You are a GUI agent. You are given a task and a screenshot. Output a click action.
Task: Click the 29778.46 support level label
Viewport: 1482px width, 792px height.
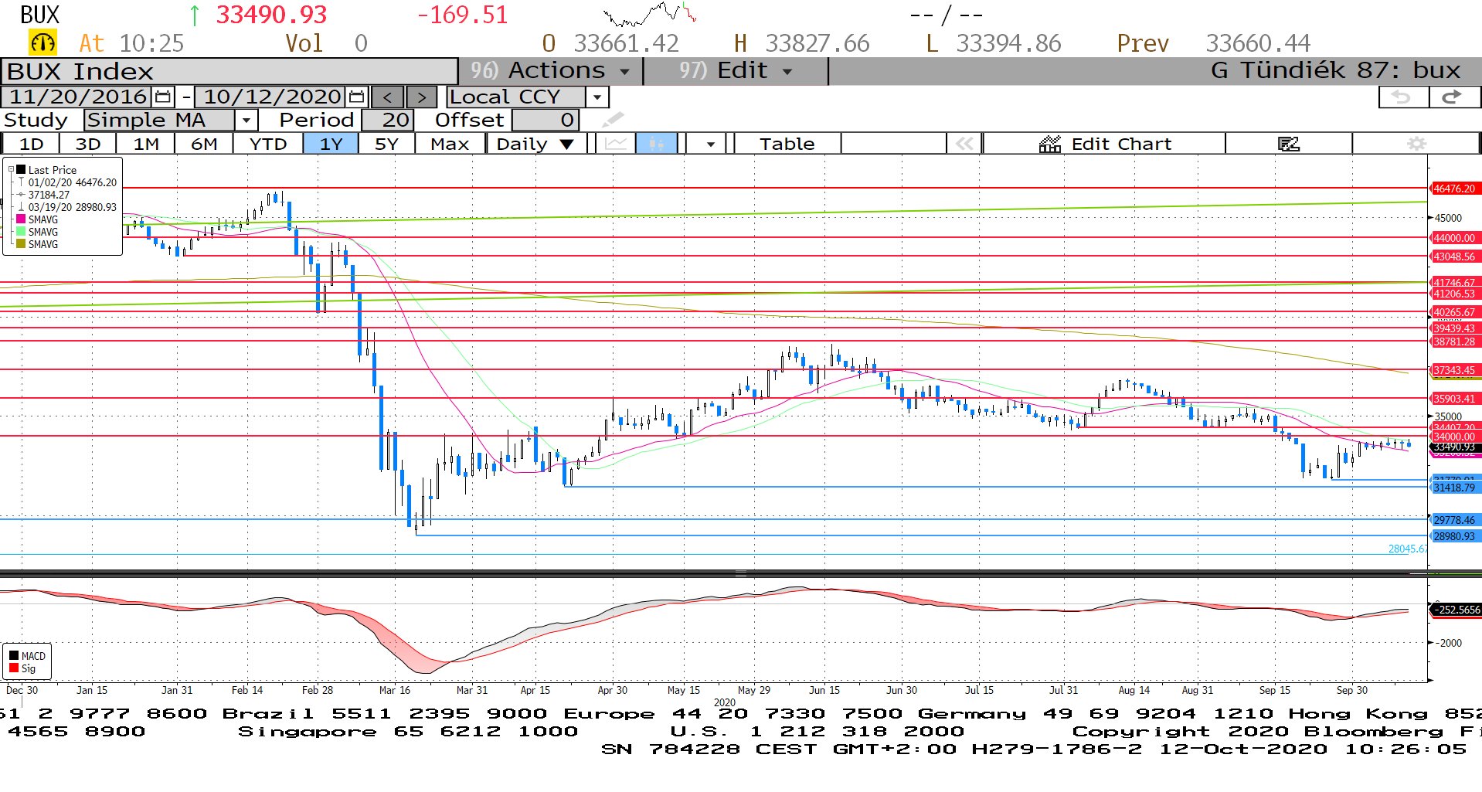(x=1454, y=520)
